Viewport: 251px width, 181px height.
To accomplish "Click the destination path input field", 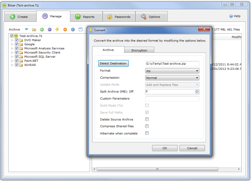I will [172, 64].
